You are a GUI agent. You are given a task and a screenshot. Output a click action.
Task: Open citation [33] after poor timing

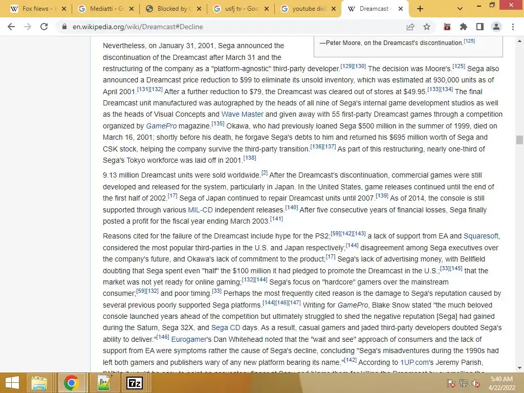click(216, 291)
